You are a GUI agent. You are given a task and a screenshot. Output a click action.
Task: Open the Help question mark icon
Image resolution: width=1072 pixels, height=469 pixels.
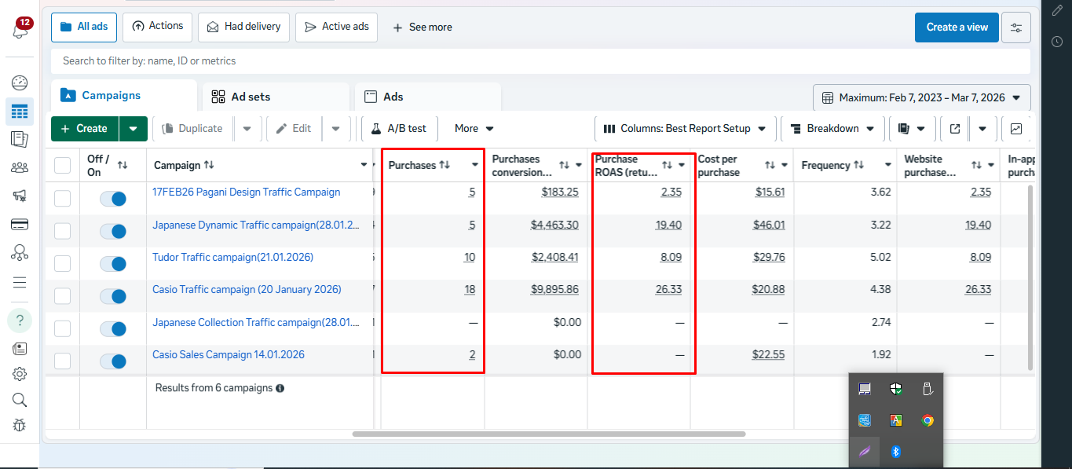(20, 321)
